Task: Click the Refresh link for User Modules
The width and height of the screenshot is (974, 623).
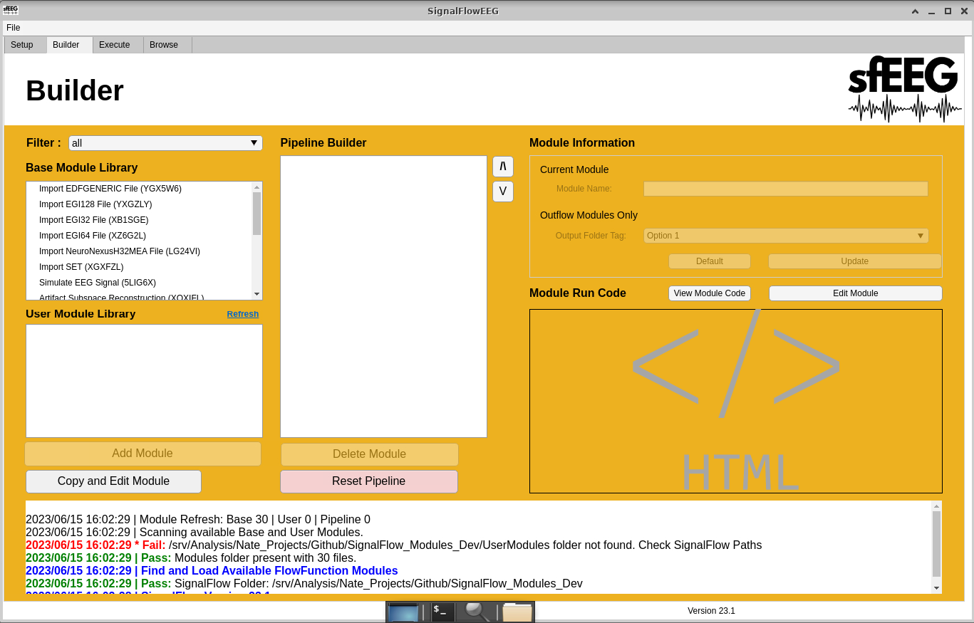Action: click(242, 314)
